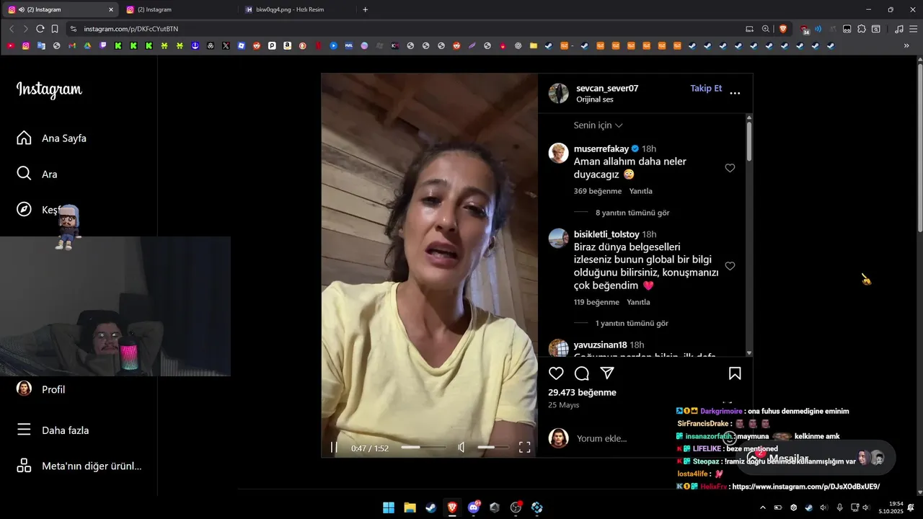Open sevcan_sever07 profile link

pos(607,88)
